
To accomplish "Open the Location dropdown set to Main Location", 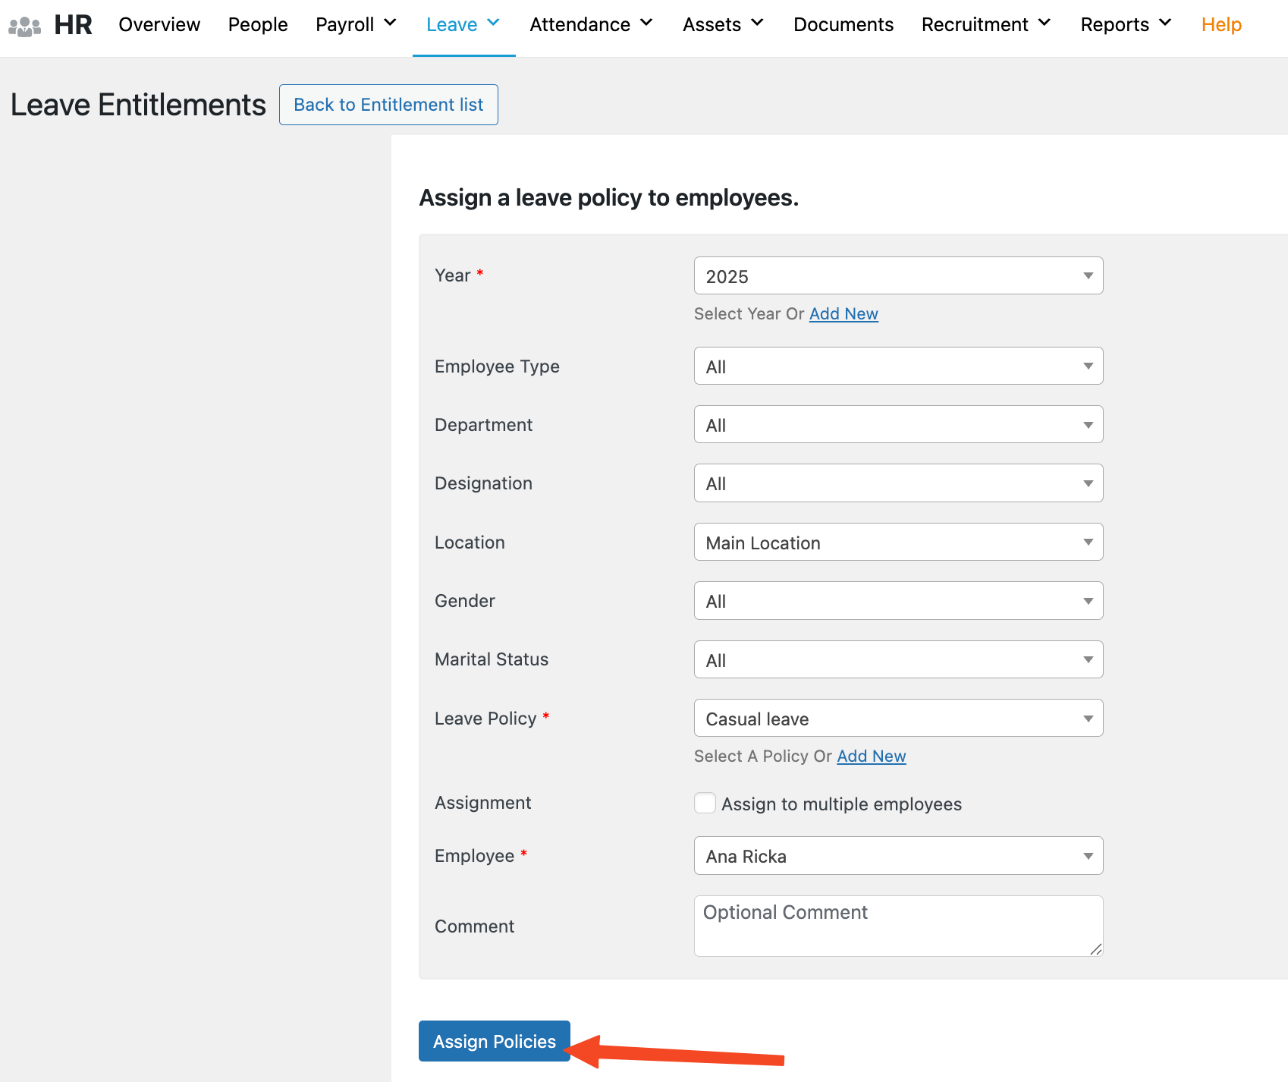I will 897,543.
